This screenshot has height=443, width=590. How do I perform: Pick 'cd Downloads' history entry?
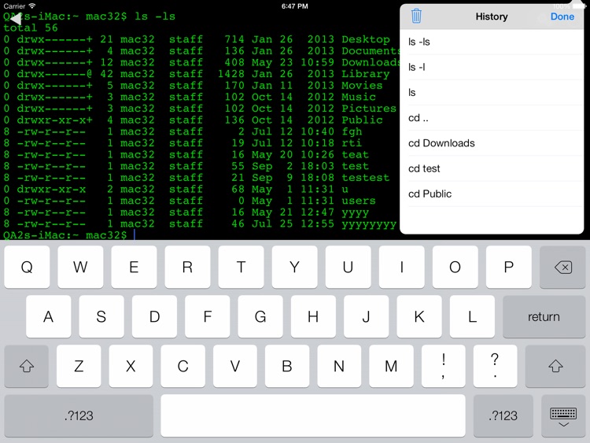pos(492,143)
